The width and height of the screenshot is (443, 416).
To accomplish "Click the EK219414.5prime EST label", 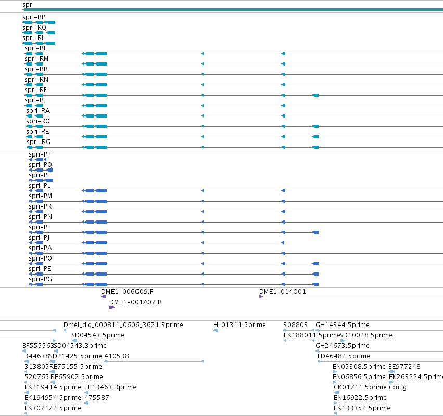I will click(53, 388).
